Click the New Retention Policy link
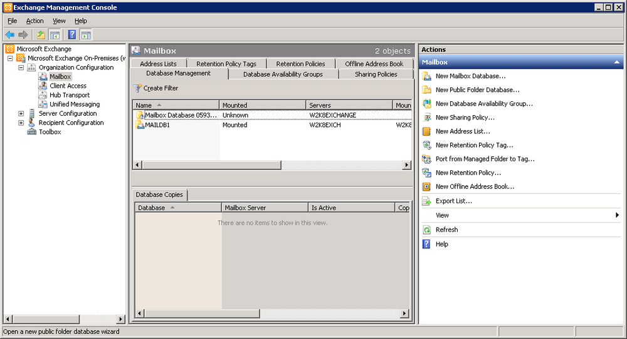The height and width of the screenshot is (339, 627). (468, 173)
